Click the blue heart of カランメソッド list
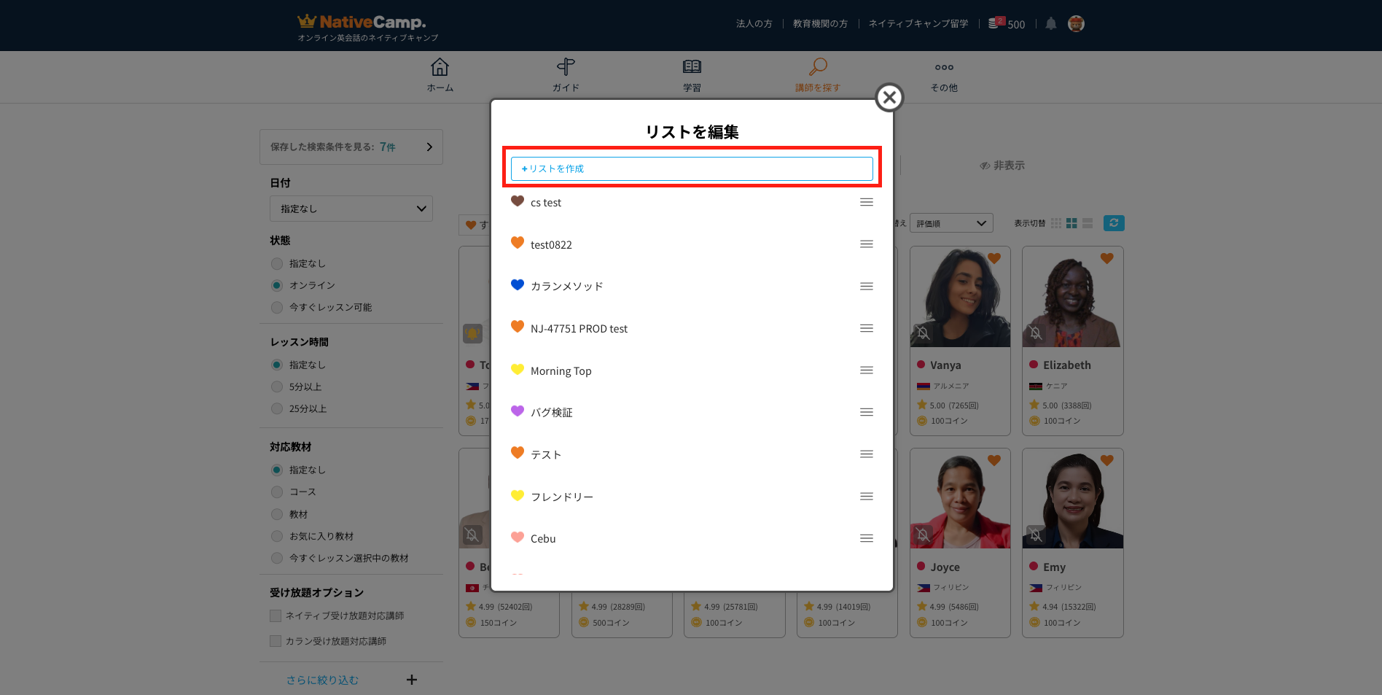This screenshot has width=1382, height=695. pos(518,285)
